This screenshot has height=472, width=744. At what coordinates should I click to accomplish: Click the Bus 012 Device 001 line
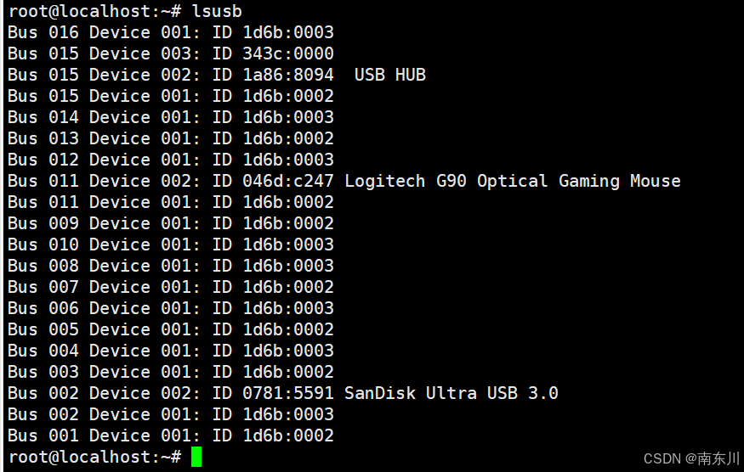[x=171, y=160]
